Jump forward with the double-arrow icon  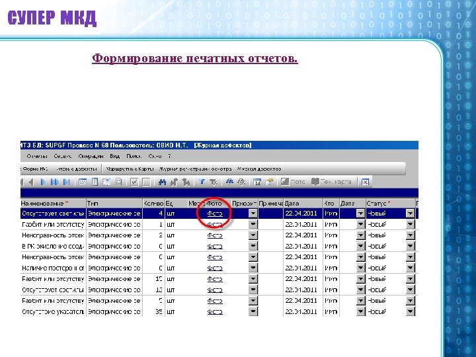pyautogui.click(x=55, y=182)
